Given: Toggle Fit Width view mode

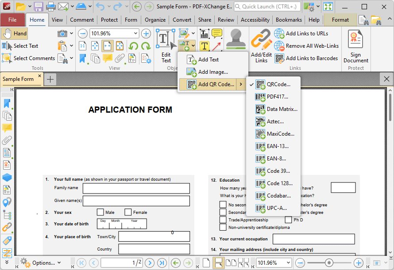Looking at the screenshot, I should click(x=107, y=46).
